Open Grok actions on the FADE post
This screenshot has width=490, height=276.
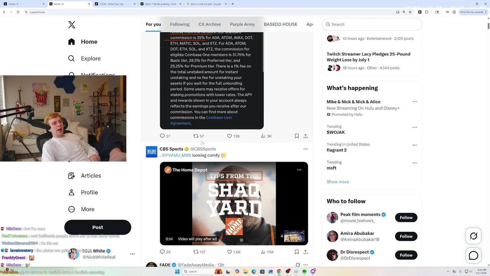pos(298,265)
